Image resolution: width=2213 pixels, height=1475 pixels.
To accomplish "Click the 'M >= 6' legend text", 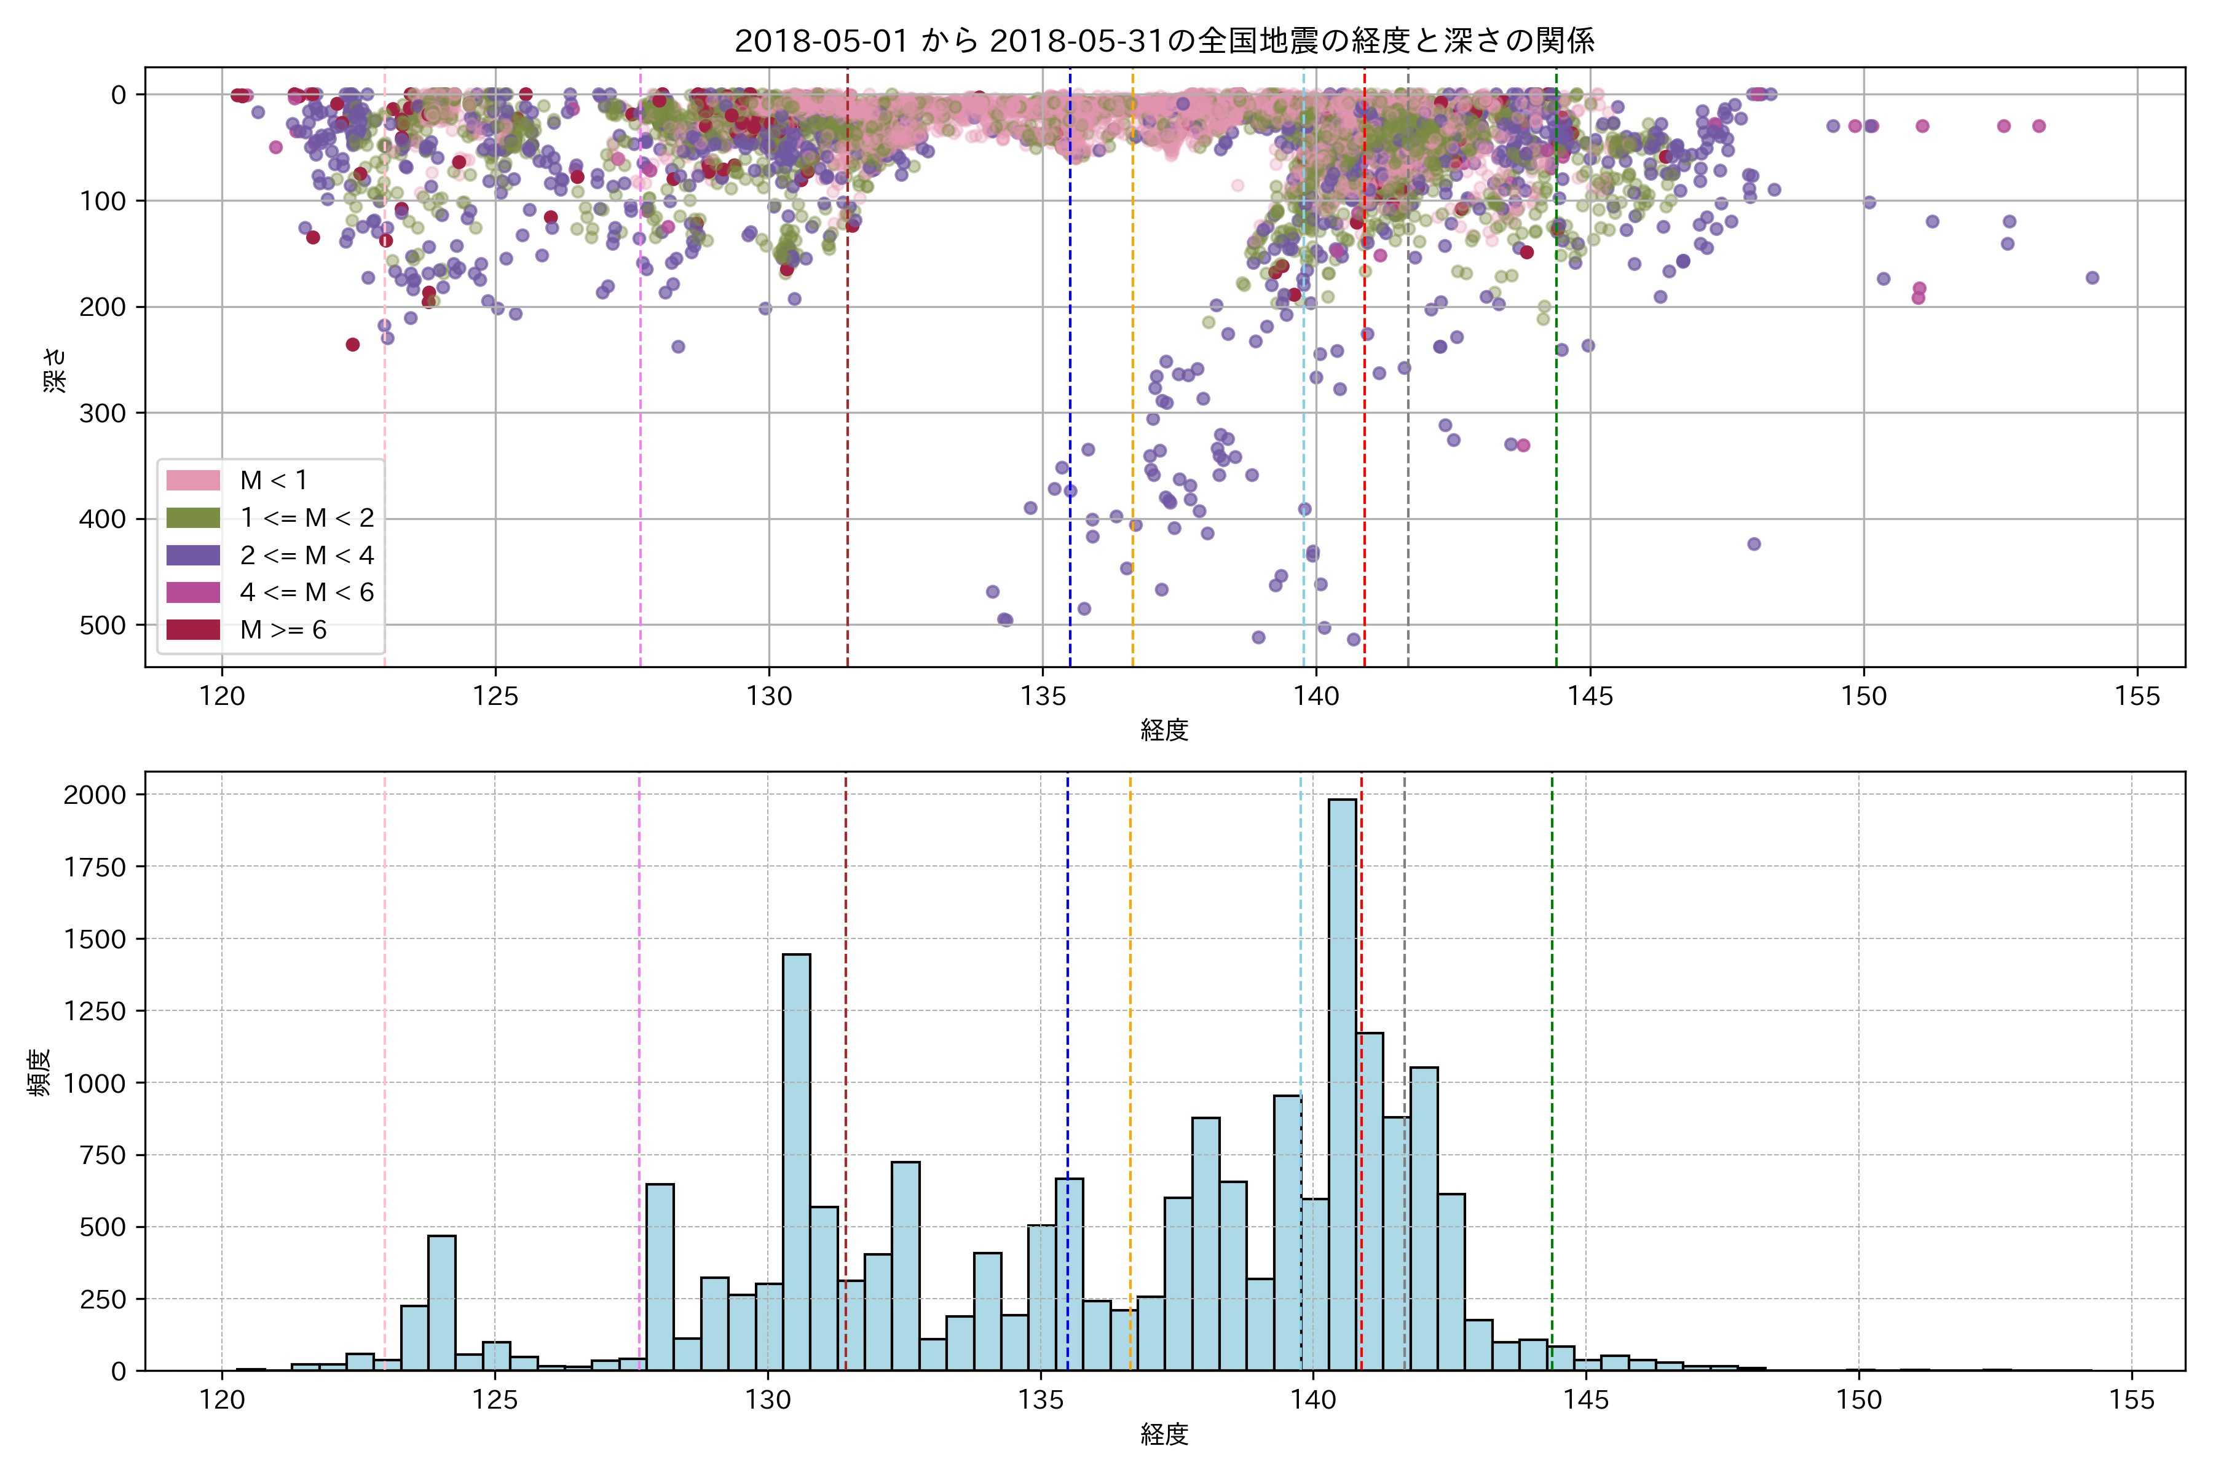I will [283, 631].
